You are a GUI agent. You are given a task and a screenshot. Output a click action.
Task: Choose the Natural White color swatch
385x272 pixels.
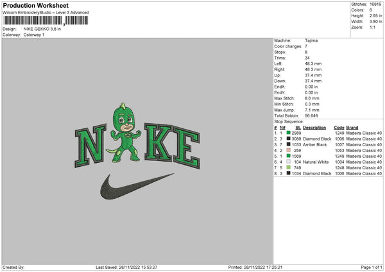click(x=289, y=162)
